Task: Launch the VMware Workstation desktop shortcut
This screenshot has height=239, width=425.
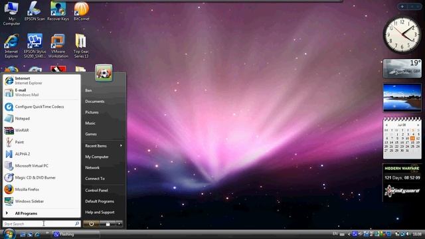Action: [x=58, y=46]
